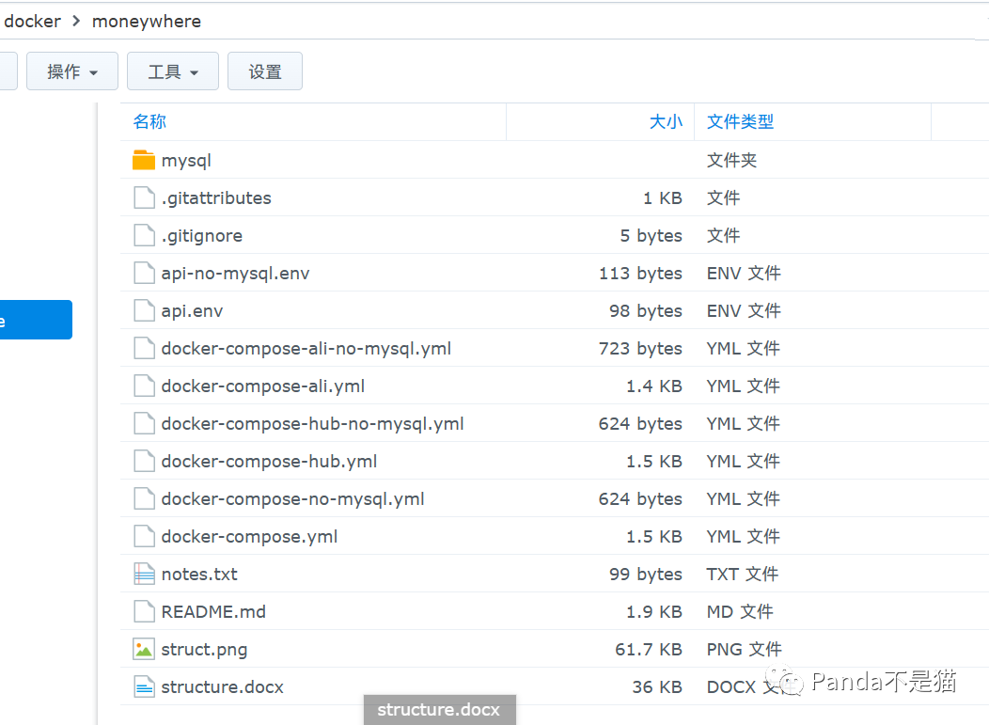Click the 文件夹 type cell
The height and width of the screenshot is (725, 989).
pyautogui.click(x=731, y=160)
